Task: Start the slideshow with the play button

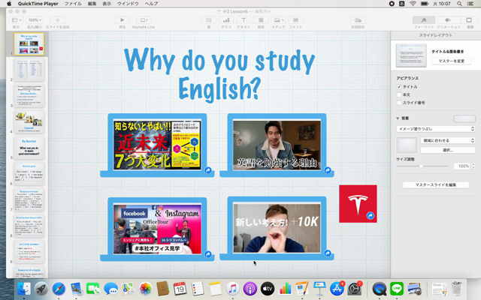Action: 122,20
